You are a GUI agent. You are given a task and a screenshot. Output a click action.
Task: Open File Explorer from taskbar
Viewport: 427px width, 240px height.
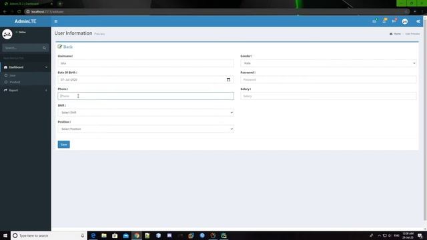coord(104,235)
